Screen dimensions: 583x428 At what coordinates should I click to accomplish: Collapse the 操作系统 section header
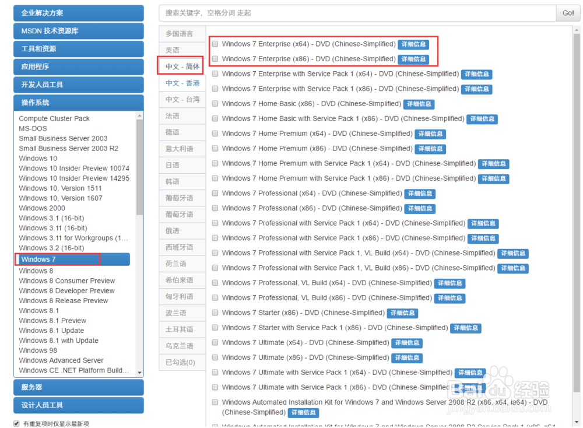[x=79, y=103]
